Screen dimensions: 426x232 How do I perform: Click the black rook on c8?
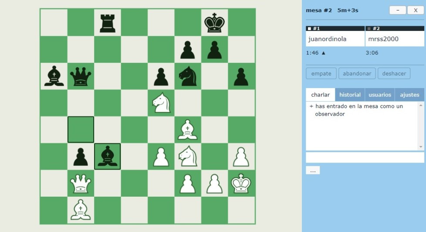tap(107, 23)
